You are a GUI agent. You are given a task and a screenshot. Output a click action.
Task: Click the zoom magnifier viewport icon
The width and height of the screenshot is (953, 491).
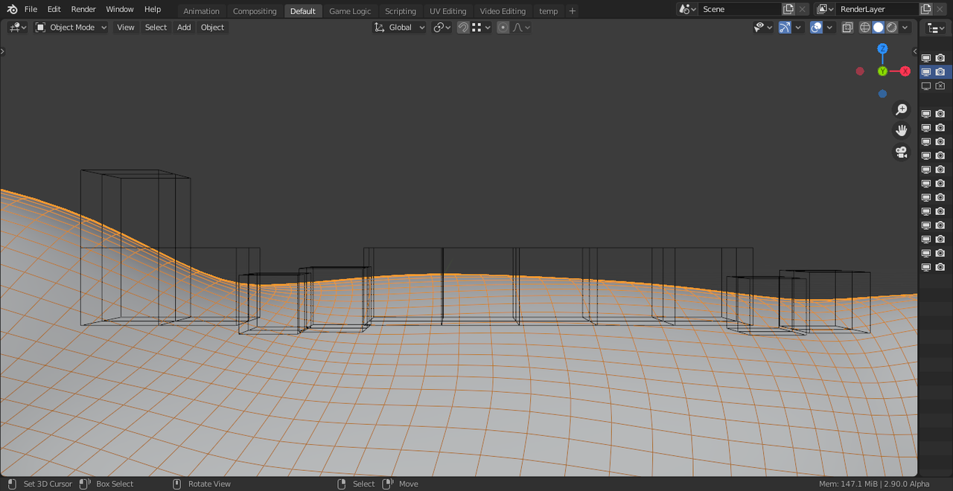pos(902,109)
